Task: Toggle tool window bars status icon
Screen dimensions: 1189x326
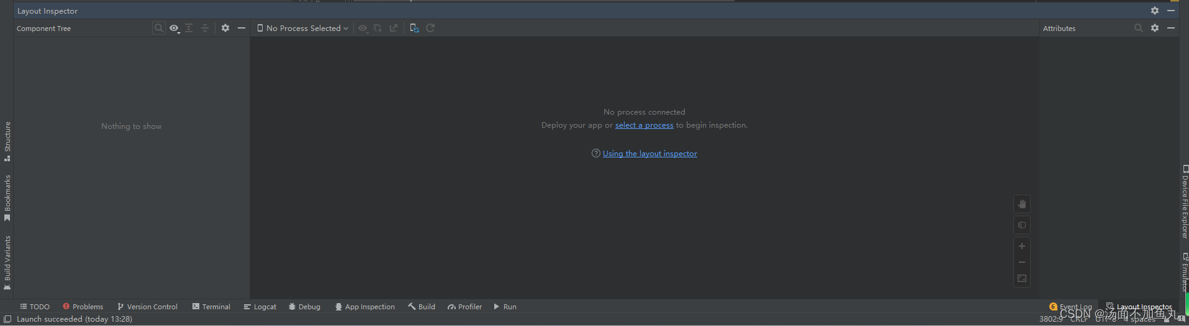Action: coord(7,319)
